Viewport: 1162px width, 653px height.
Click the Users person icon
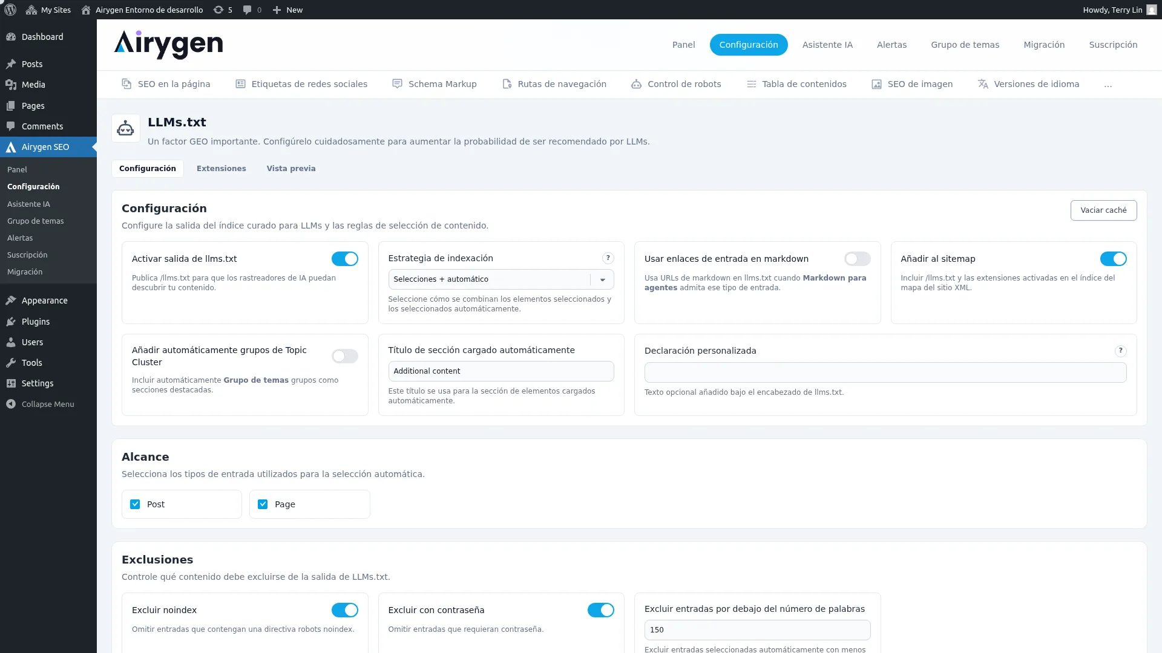coord(11,342)
